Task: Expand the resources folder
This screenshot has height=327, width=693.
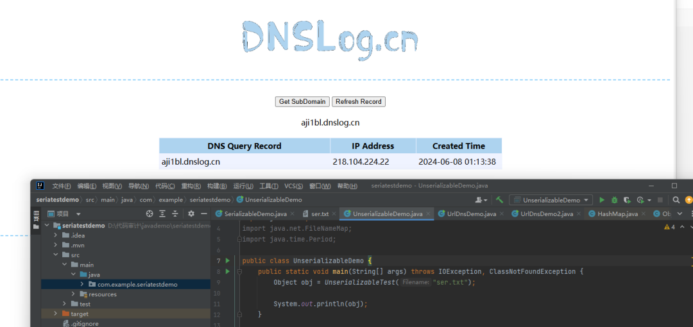Action: coord(73,294)
